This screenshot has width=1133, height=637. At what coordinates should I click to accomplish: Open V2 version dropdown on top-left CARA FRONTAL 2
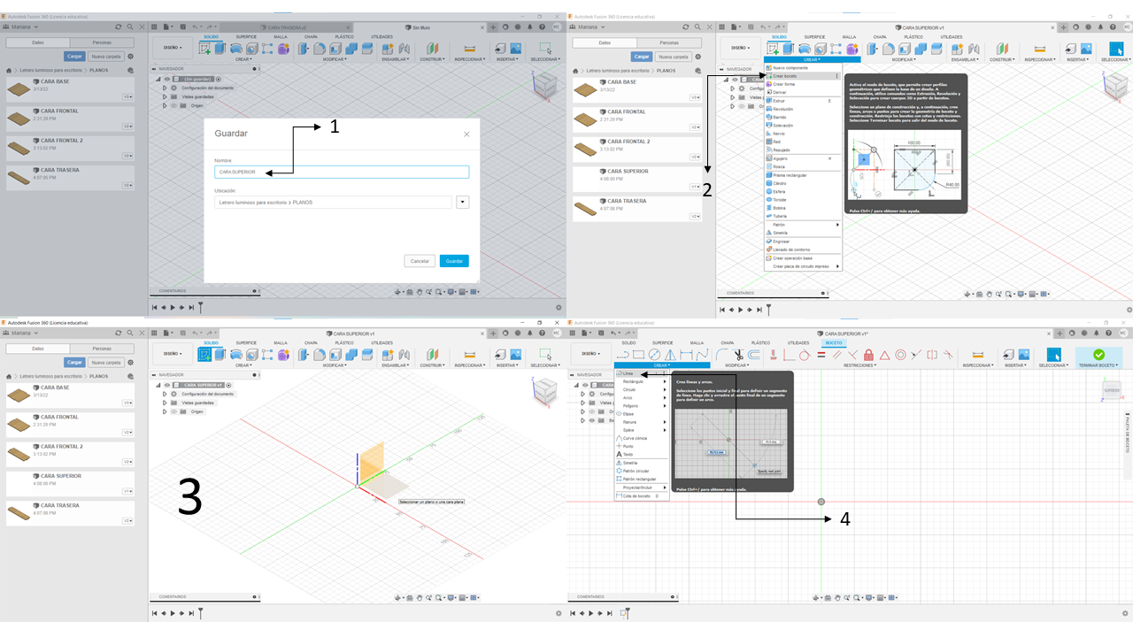tap(127, 156)
